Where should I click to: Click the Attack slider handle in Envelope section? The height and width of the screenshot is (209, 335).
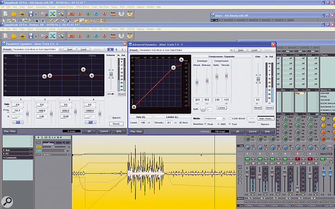pyautogui.click(x=197, y=82)
